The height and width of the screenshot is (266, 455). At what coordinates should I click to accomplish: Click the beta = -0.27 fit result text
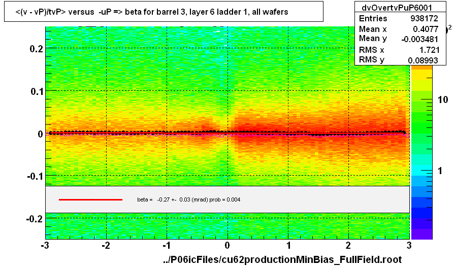pyautogui.click(x=188, y=199)
